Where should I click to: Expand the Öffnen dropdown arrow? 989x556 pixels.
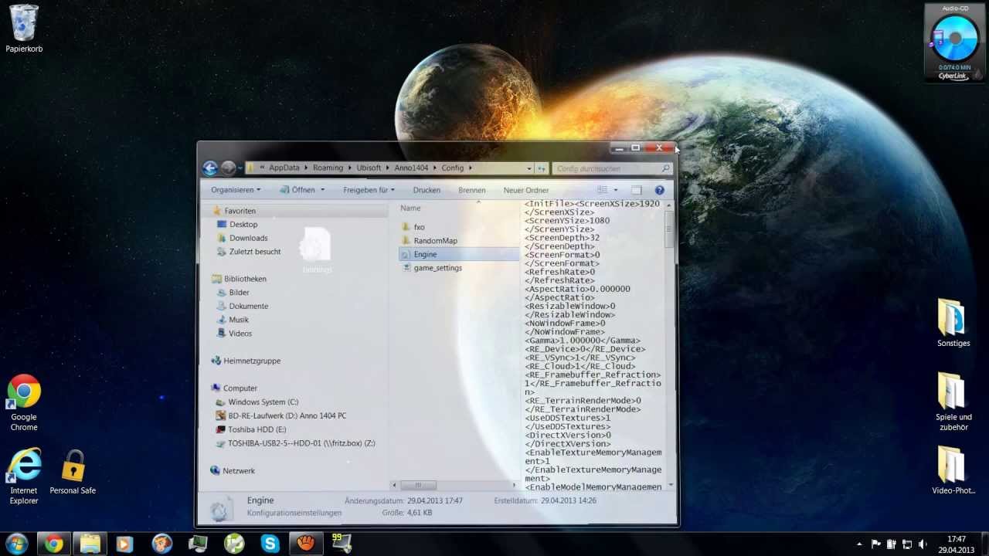click(x=322, y=190)
